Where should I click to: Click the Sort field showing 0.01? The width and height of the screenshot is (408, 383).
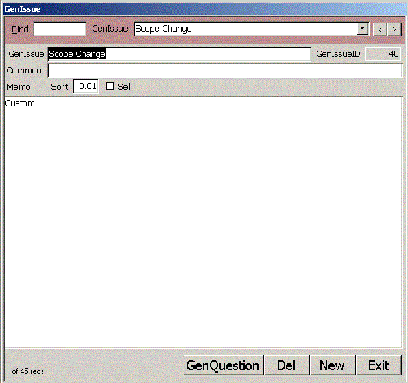[86, 86]
